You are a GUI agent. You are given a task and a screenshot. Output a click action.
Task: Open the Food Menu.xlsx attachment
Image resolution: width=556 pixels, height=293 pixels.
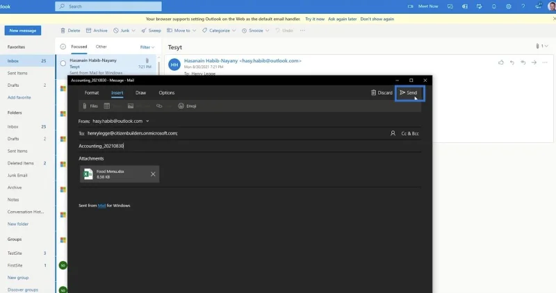coord(114,174)
